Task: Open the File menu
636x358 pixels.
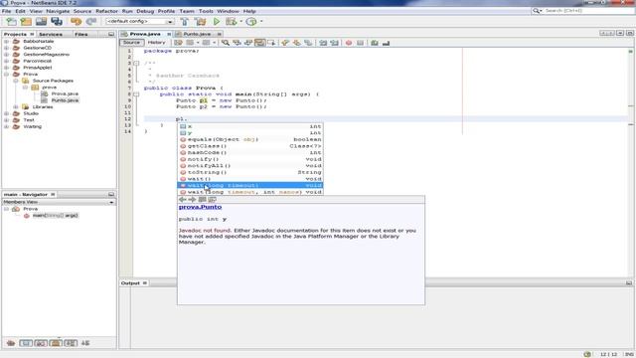Action: coord(7,11)
